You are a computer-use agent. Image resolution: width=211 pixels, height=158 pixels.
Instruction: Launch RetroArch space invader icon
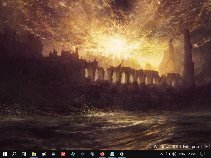pyautogui.click(x=54, y=154)
